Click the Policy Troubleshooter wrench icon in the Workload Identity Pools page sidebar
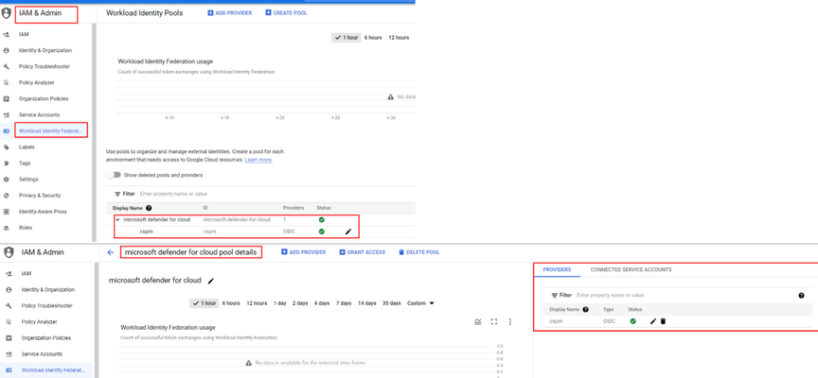The height and width of the screenshot is (378, 818). (x=7, y=67)
